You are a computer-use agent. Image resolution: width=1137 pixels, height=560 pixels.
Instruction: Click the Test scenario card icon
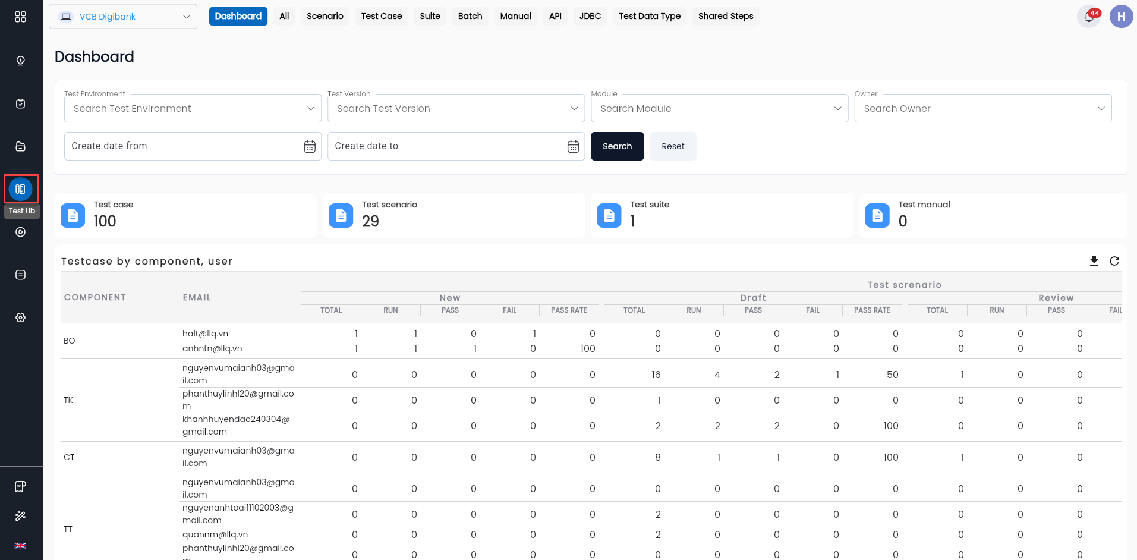tap(341, 215)
